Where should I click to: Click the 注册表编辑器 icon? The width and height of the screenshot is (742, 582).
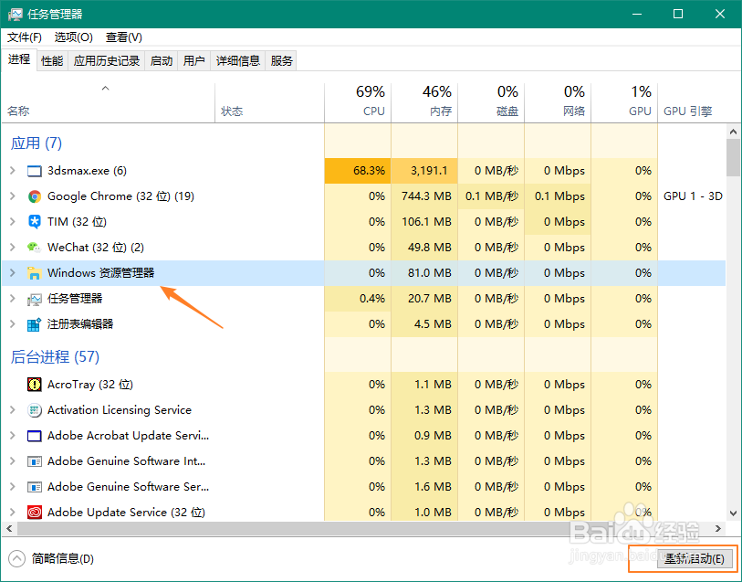[34, 324]
